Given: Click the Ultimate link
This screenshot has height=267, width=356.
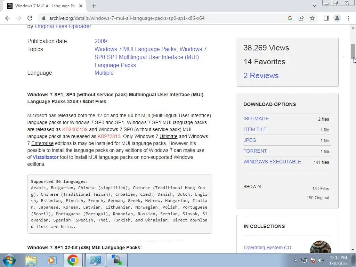Looking at the screenshot, I should click(169, 136).
